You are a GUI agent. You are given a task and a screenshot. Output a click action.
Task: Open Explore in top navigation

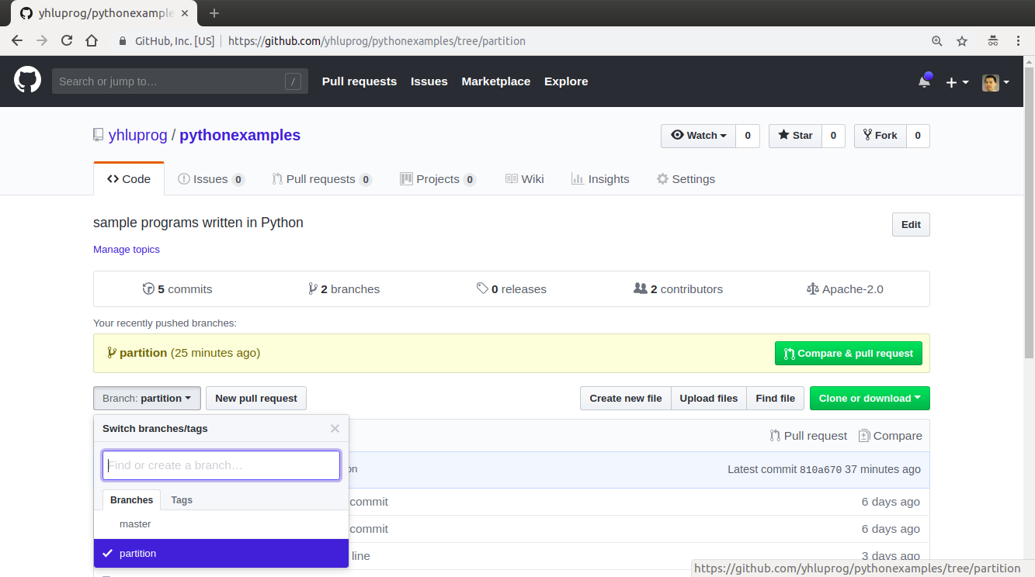(x=566, y=81)
